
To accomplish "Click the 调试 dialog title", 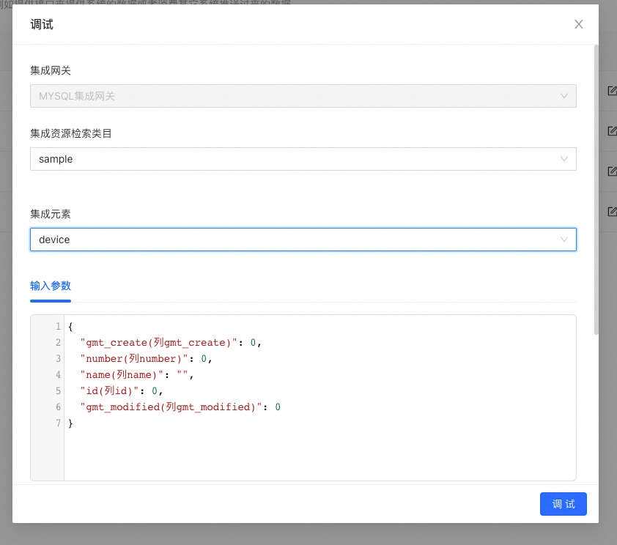I will coord(42,24).
